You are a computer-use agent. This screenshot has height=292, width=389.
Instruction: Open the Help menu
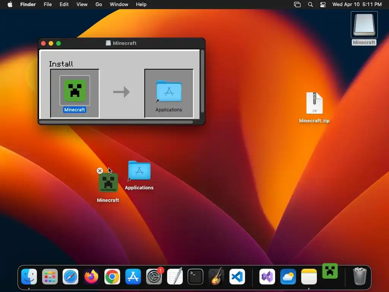click(141, 5)
